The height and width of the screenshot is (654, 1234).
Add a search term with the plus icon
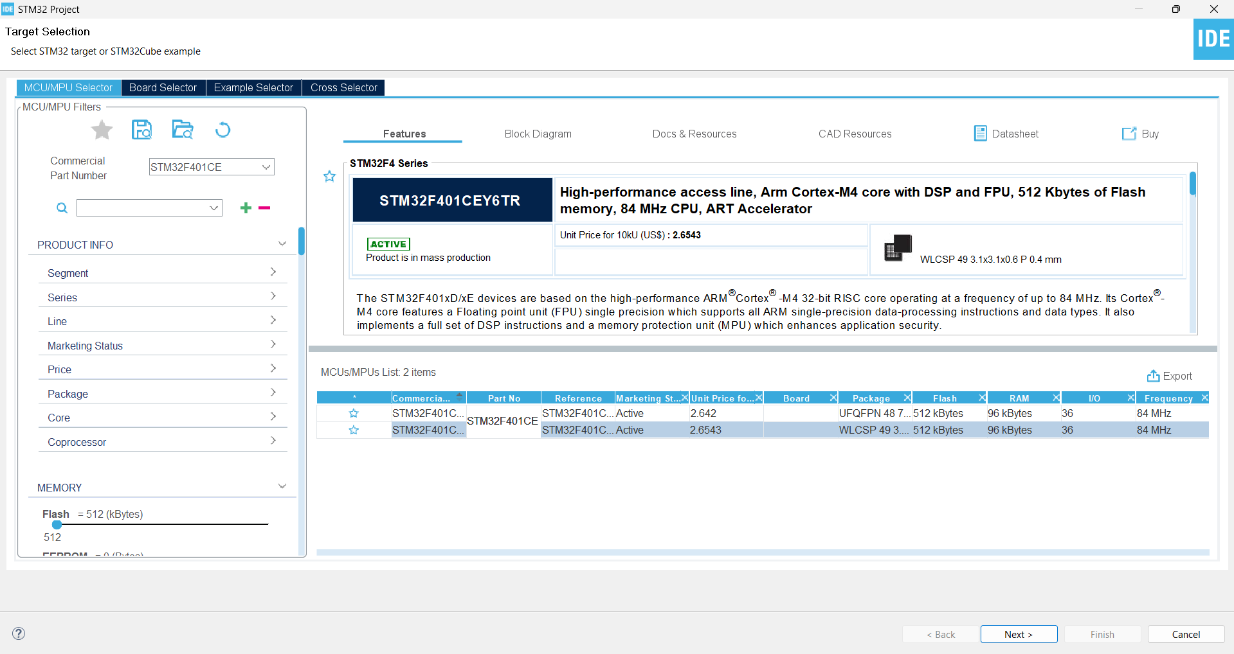point(246,208)
